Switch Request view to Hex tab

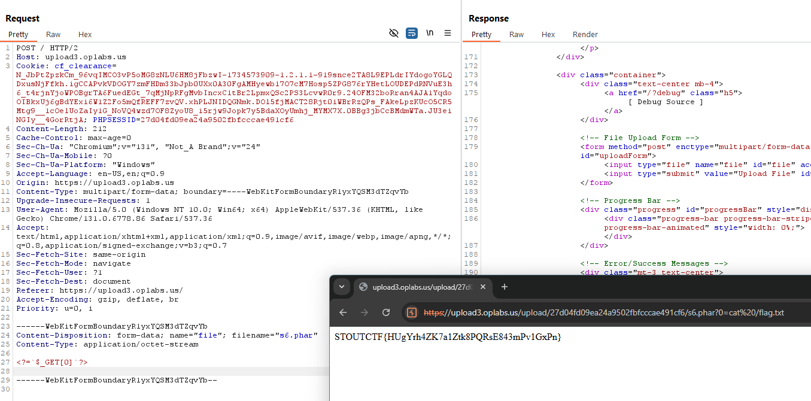(85, 35)
